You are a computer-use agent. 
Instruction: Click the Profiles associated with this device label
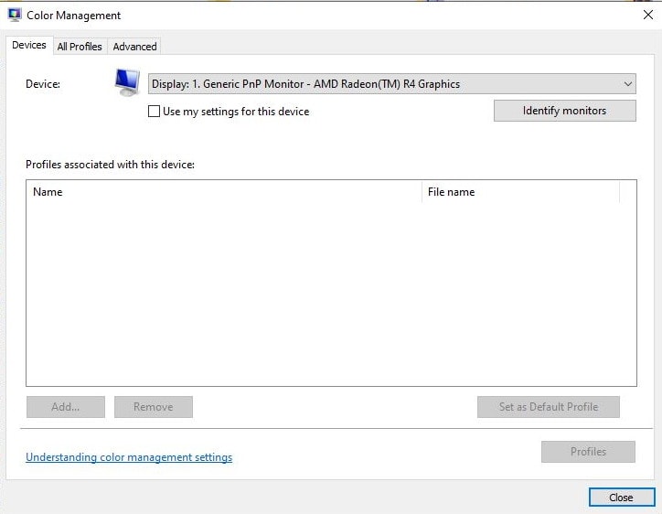pyautogui.click(x=111, y=165)
